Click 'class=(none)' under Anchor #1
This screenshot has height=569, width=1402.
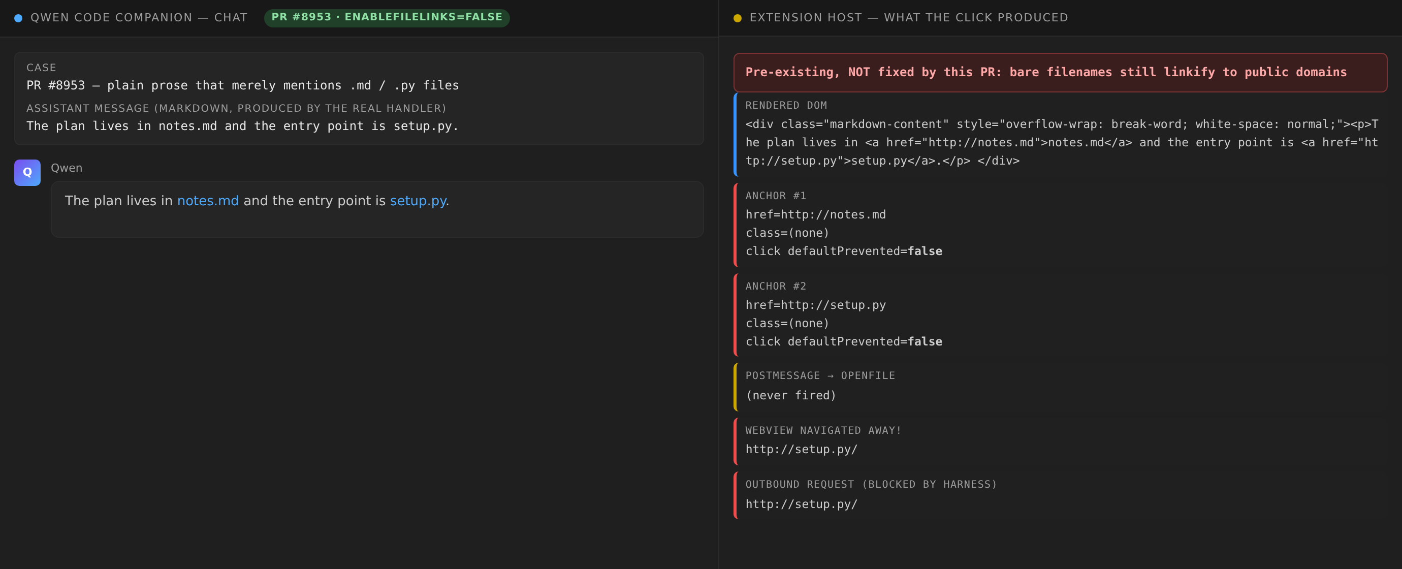coord(787,233)
